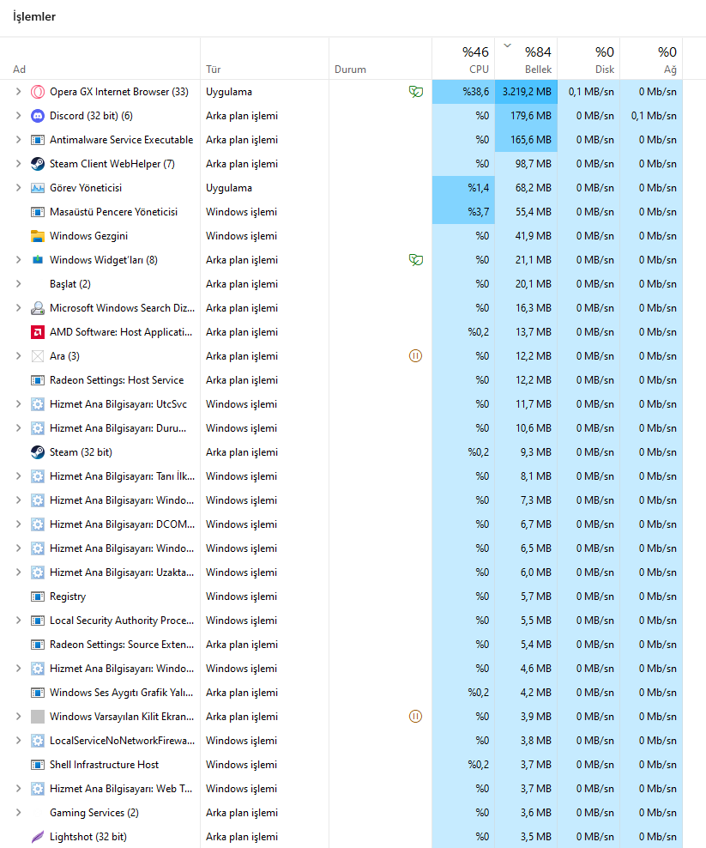Screen dimensions: 706x848
Task: Click the Ara process icon
Action: [x=37, y=356]
